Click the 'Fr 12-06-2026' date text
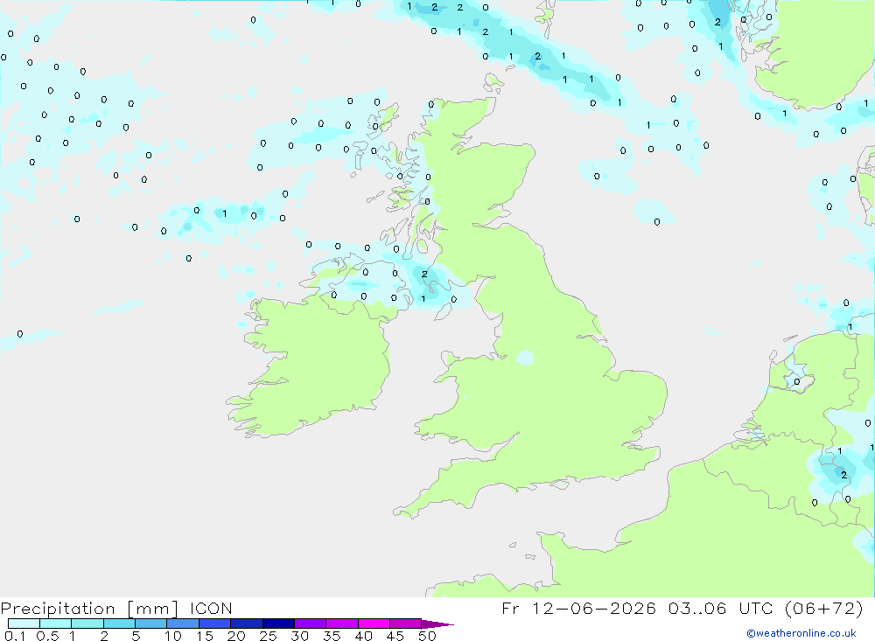Screen dimensions: 875x641 click(x=578, y=608)
